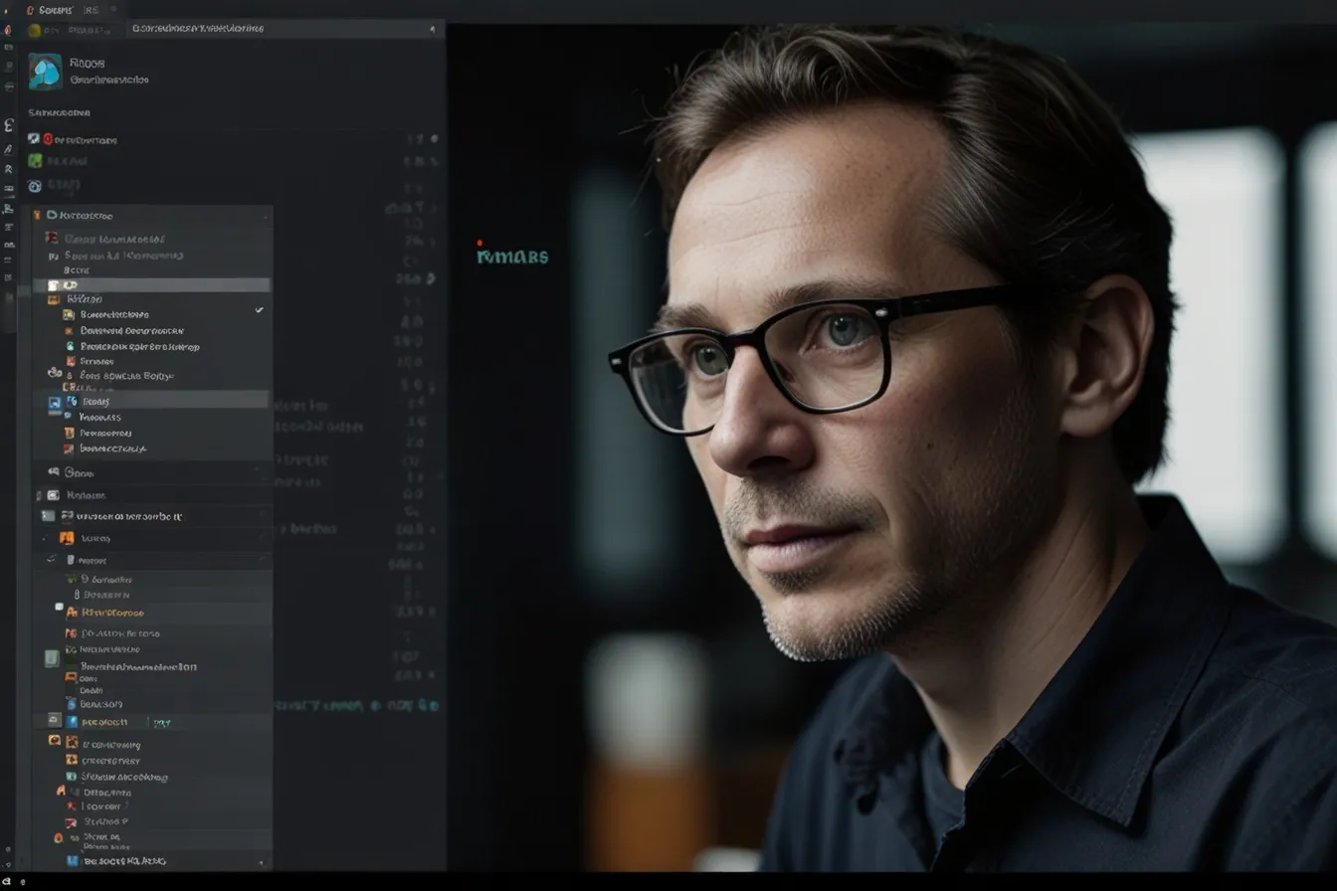
Task: Click the red icon atop the left sidebar
Action: [9, 30]
